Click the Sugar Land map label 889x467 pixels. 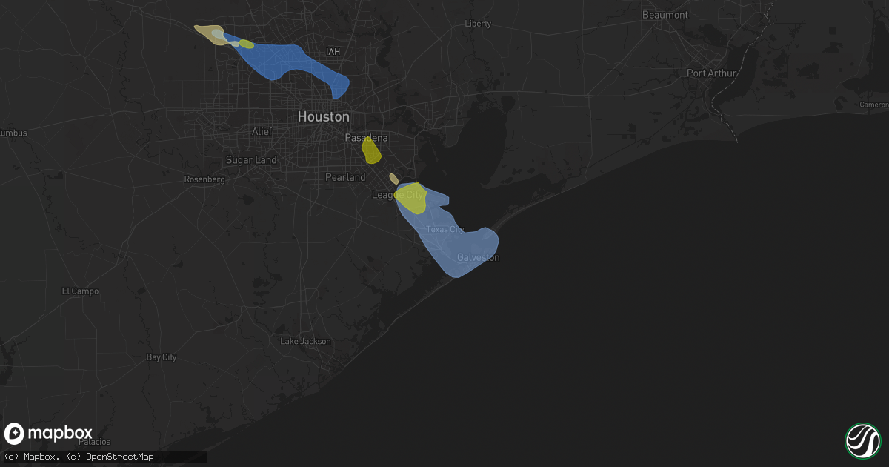[x=251, y=160]
